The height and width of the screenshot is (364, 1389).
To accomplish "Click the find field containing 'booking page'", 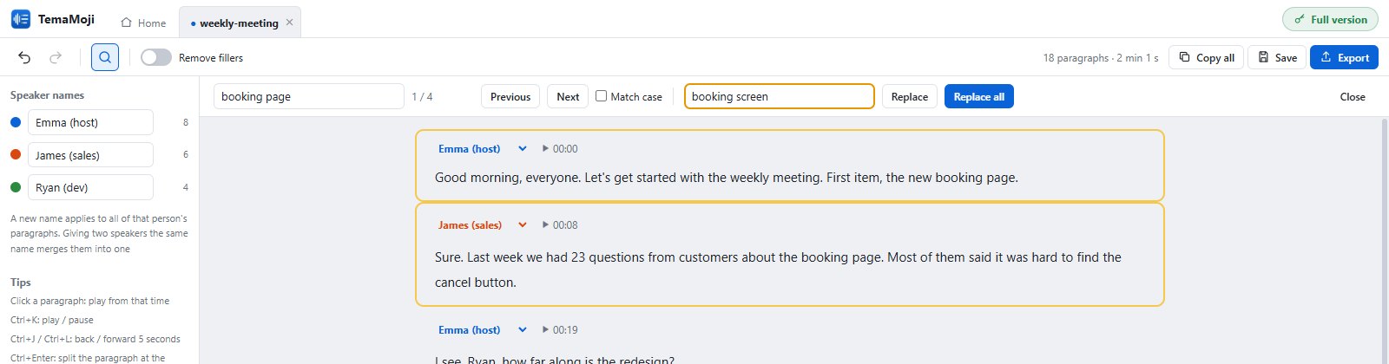I will pyautogui.click(x=309, y=96).
